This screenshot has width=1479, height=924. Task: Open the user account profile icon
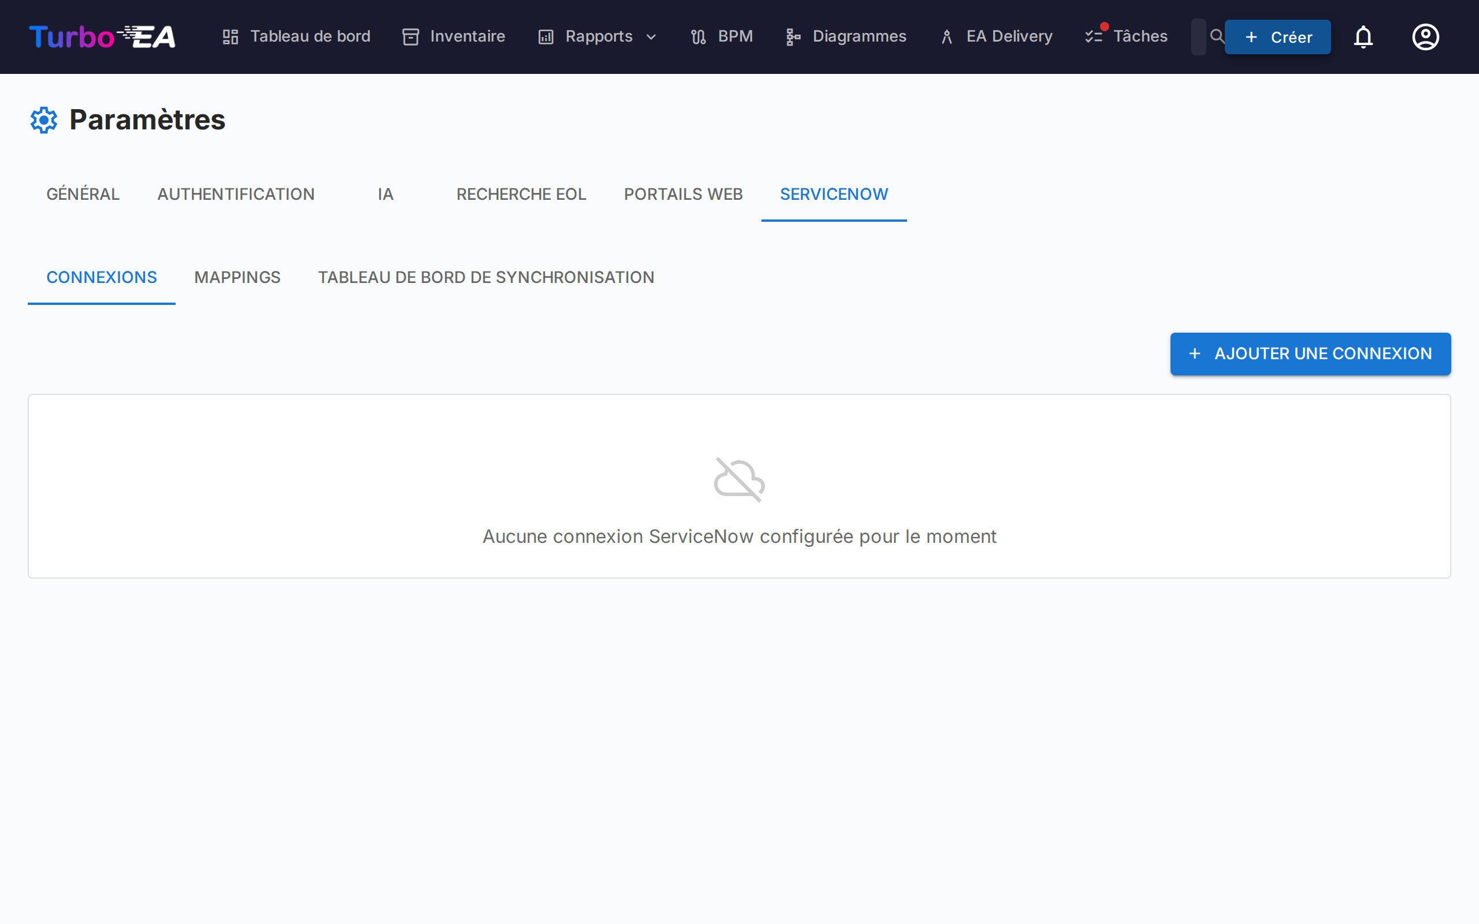click(1425, 36)
